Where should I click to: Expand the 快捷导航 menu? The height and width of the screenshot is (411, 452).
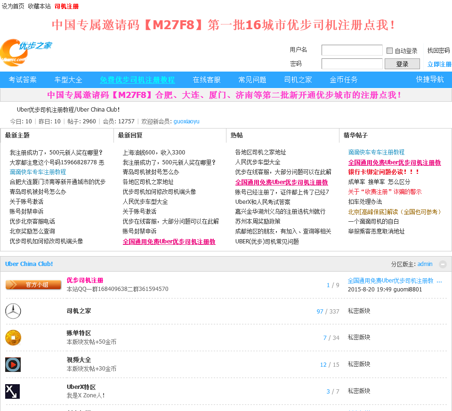coord(430,79)
